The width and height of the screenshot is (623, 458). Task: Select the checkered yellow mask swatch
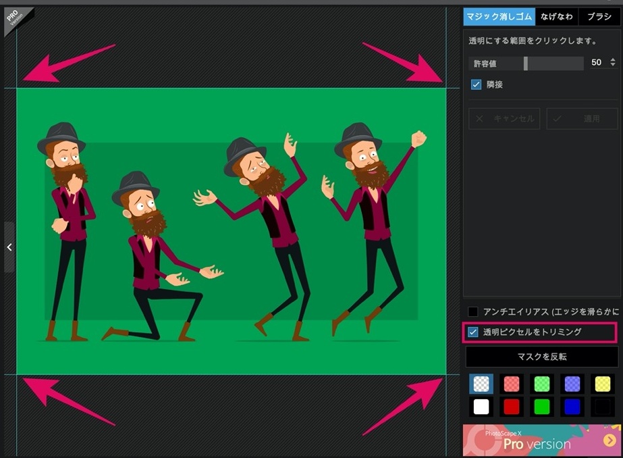tap(602, 384)
